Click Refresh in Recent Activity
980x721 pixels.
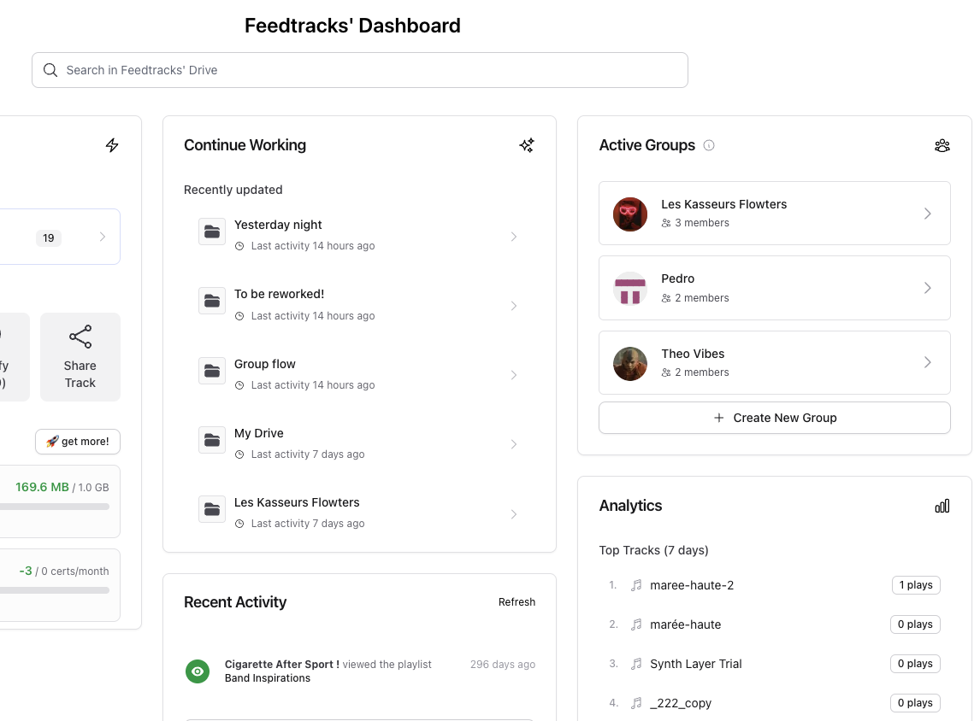(x=517, y=601)
